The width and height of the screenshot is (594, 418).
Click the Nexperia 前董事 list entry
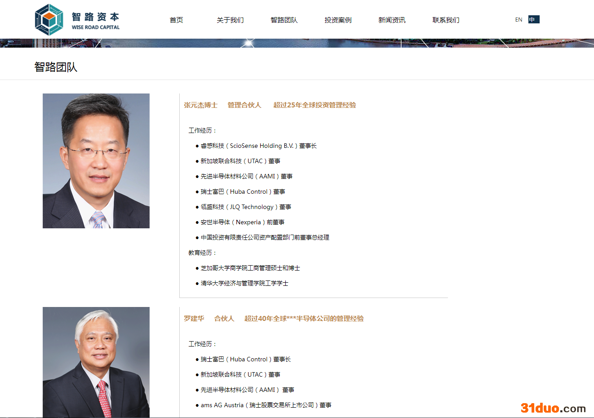(242, 222)
